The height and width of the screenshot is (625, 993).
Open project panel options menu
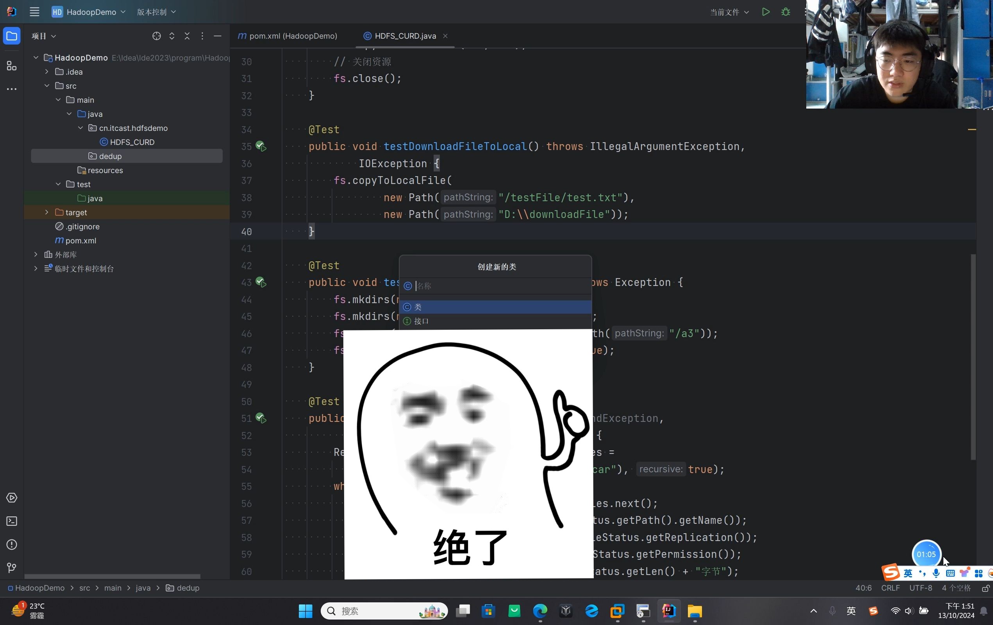pos(202,36)
